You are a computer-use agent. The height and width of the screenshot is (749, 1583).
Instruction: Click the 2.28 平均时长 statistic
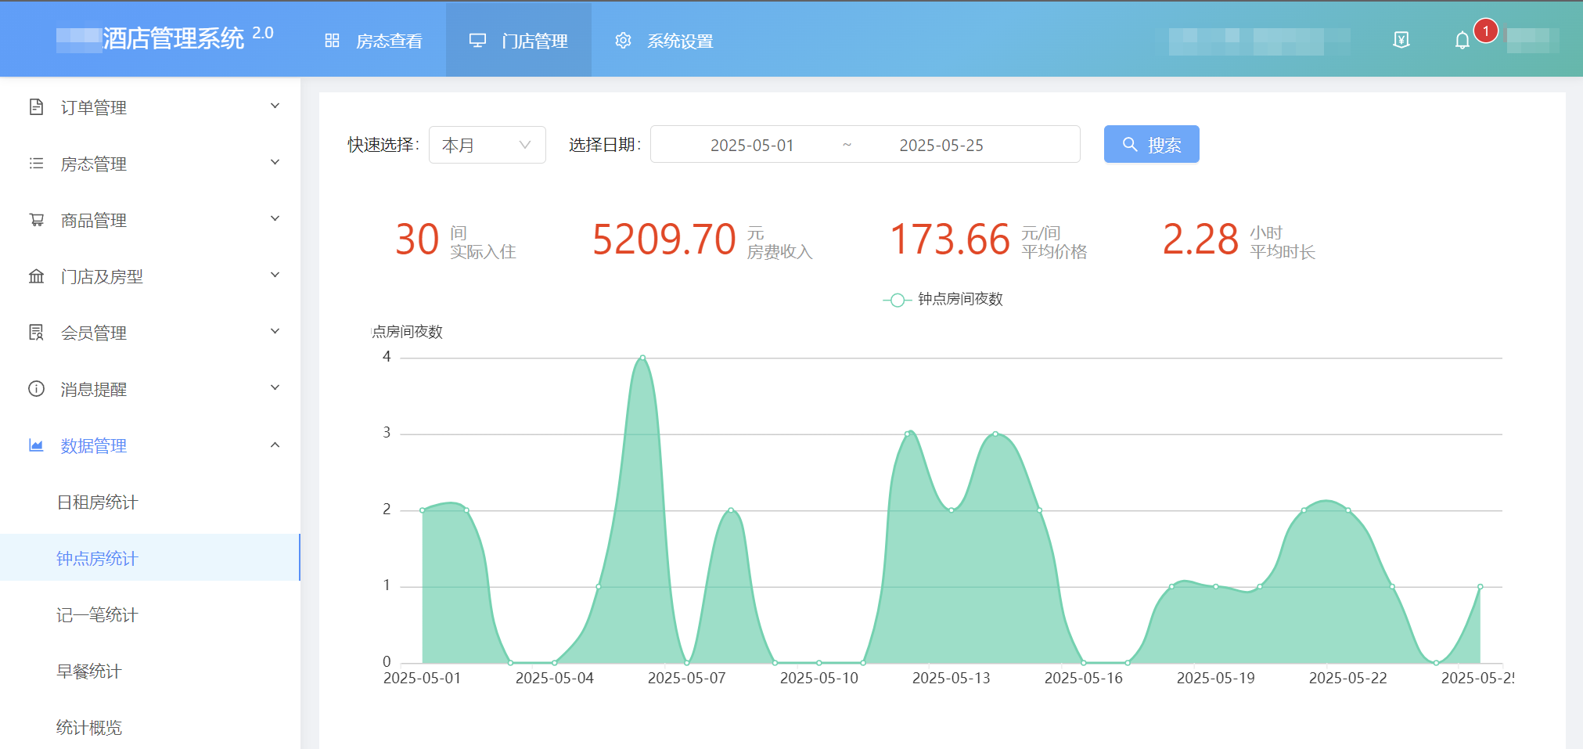point(1239,240)
